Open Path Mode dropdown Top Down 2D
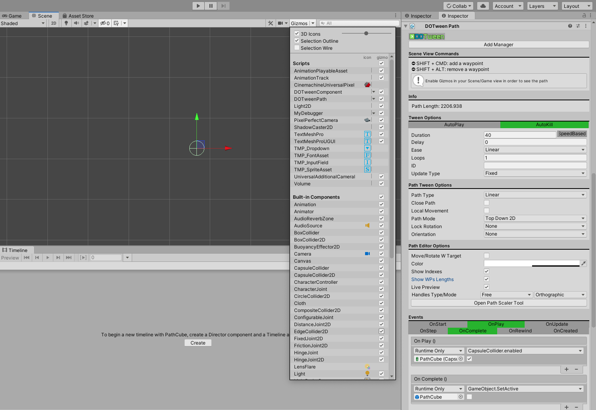This screenshot has height=410, width=596. (x=535, y=218)
